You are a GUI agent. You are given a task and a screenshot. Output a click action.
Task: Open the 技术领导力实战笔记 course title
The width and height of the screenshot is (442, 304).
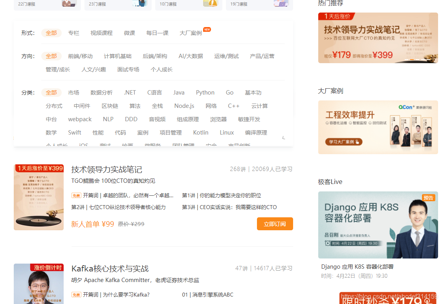coord(106,169)
